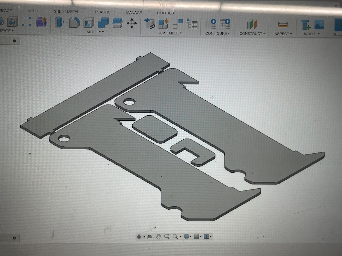Open the ASSEMBLE dropdown menu
Viewport: 342px width, 256px height.
click(x=170, y=33)
